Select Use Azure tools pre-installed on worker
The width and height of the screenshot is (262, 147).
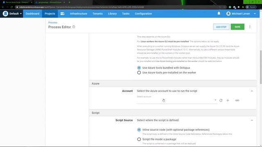click(x=139, y=73)
